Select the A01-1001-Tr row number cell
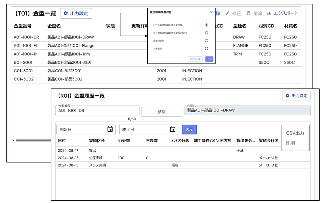The image size is (325, 203). tap(25, 54)
